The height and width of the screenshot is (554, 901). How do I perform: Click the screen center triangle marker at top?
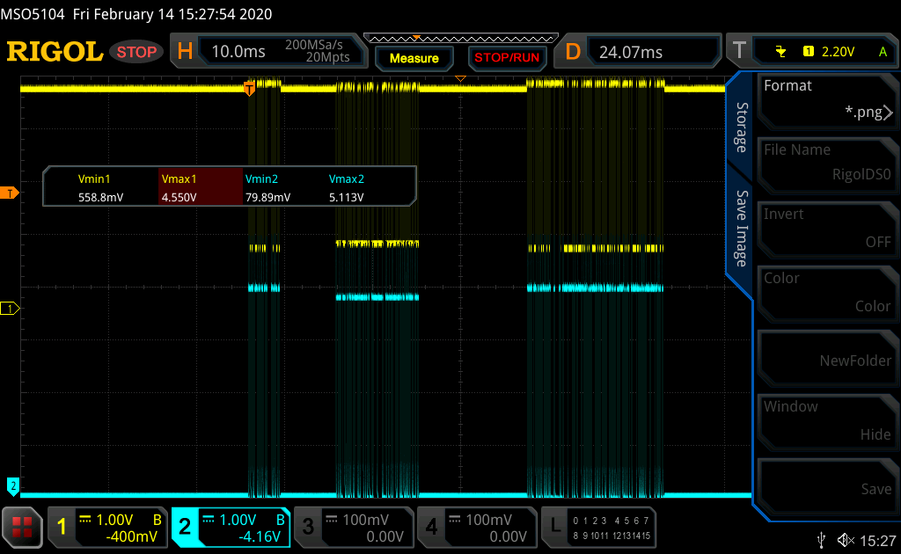[460, 78]
